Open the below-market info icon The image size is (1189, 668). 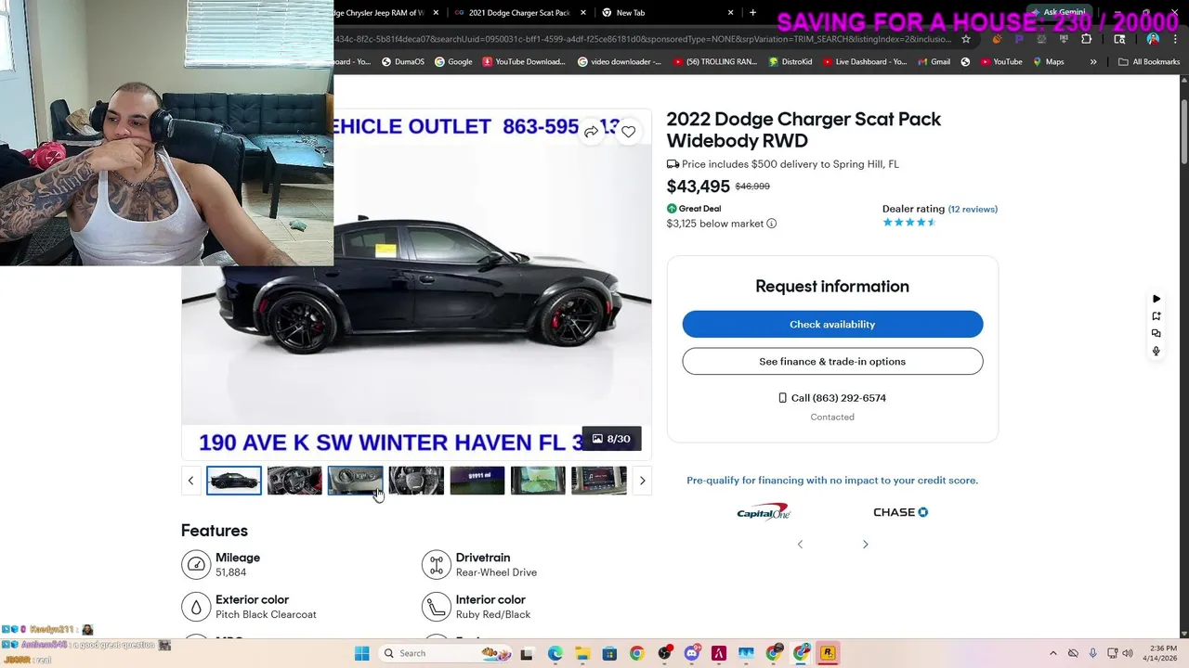[771, 224]
